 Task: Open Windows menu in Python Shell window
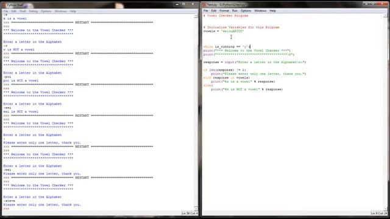pos(60,11)
